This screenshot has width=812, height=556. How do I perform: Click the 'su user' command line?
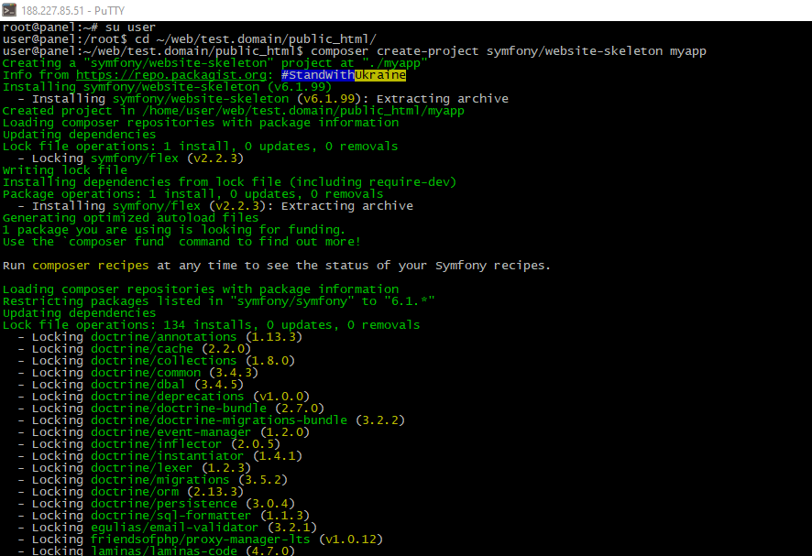click(x=79, y=27)
